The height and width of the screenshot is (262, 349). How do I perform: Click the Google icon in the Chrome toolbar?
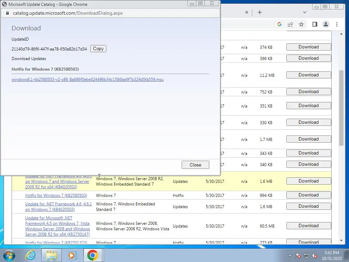point(279,24)
